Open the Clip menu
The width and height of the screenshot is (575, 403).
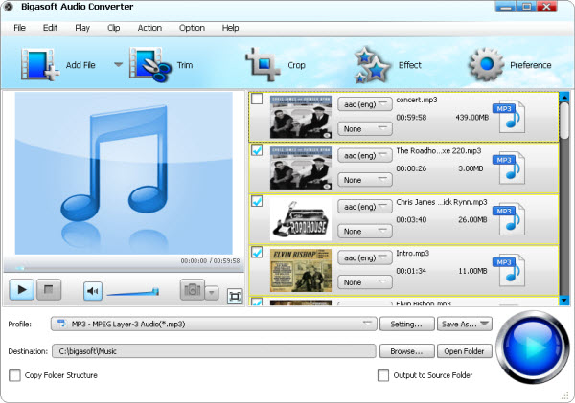coord(114,28)
